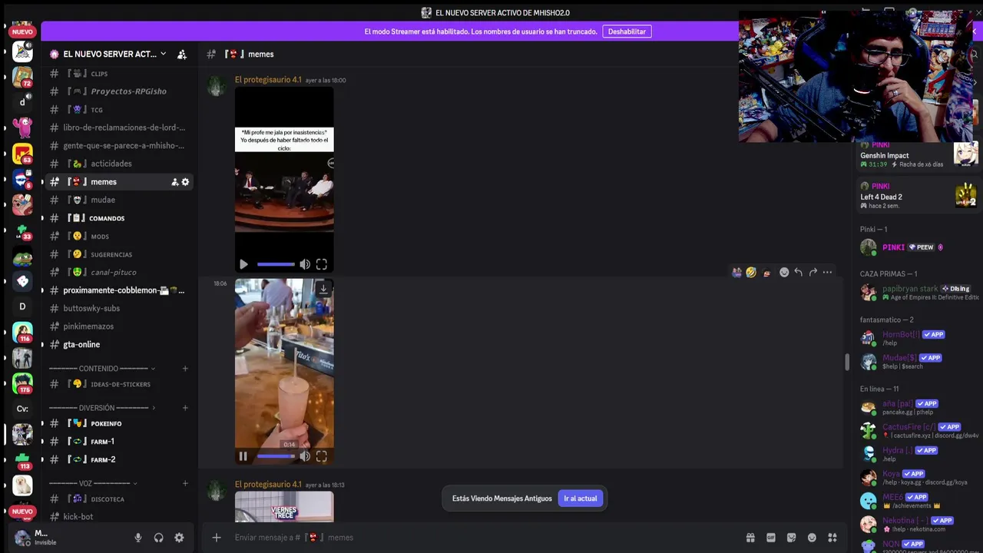Toggle microphone mute in user panel

click(138, 538)
